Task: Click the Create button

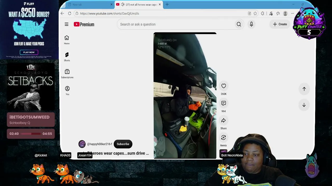Action: (x=280, y=24)
